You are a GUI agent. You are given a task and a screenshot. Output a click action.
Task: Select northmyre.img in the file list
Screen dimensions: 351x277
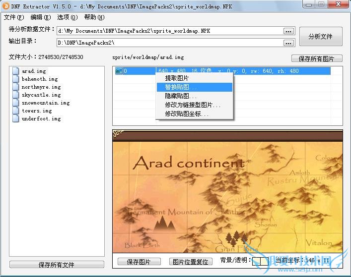41,87
